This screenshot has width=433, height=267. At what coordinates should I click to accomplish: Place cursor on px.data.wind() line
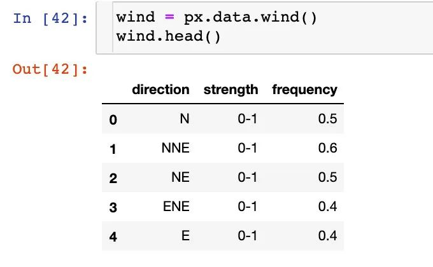tap(216, 17)
